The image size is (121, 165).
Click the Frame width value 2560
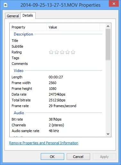[x=52, y=83]
